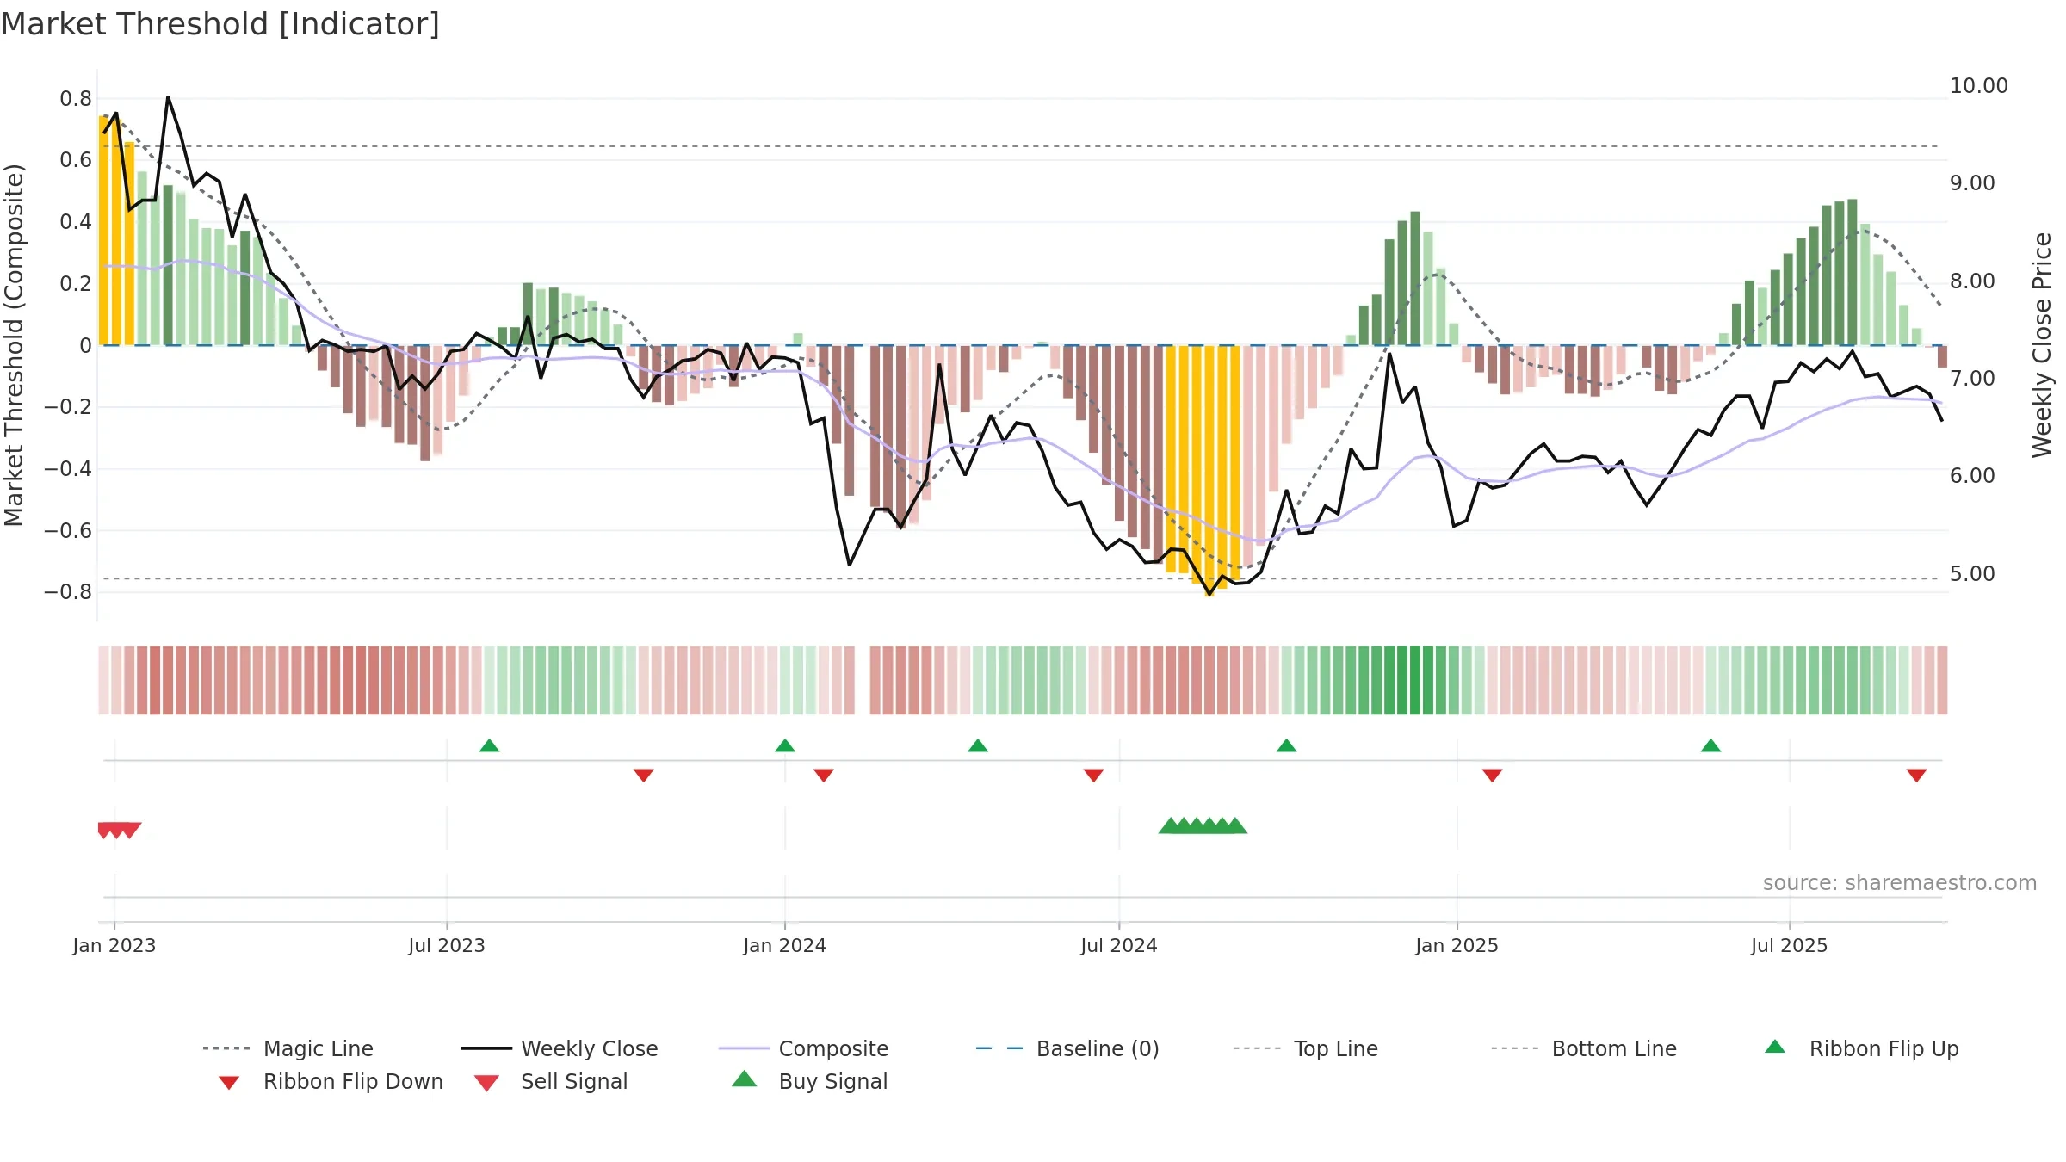
Task: Click the Jul 2023 x-axis label
Action: tap(447, 945)
